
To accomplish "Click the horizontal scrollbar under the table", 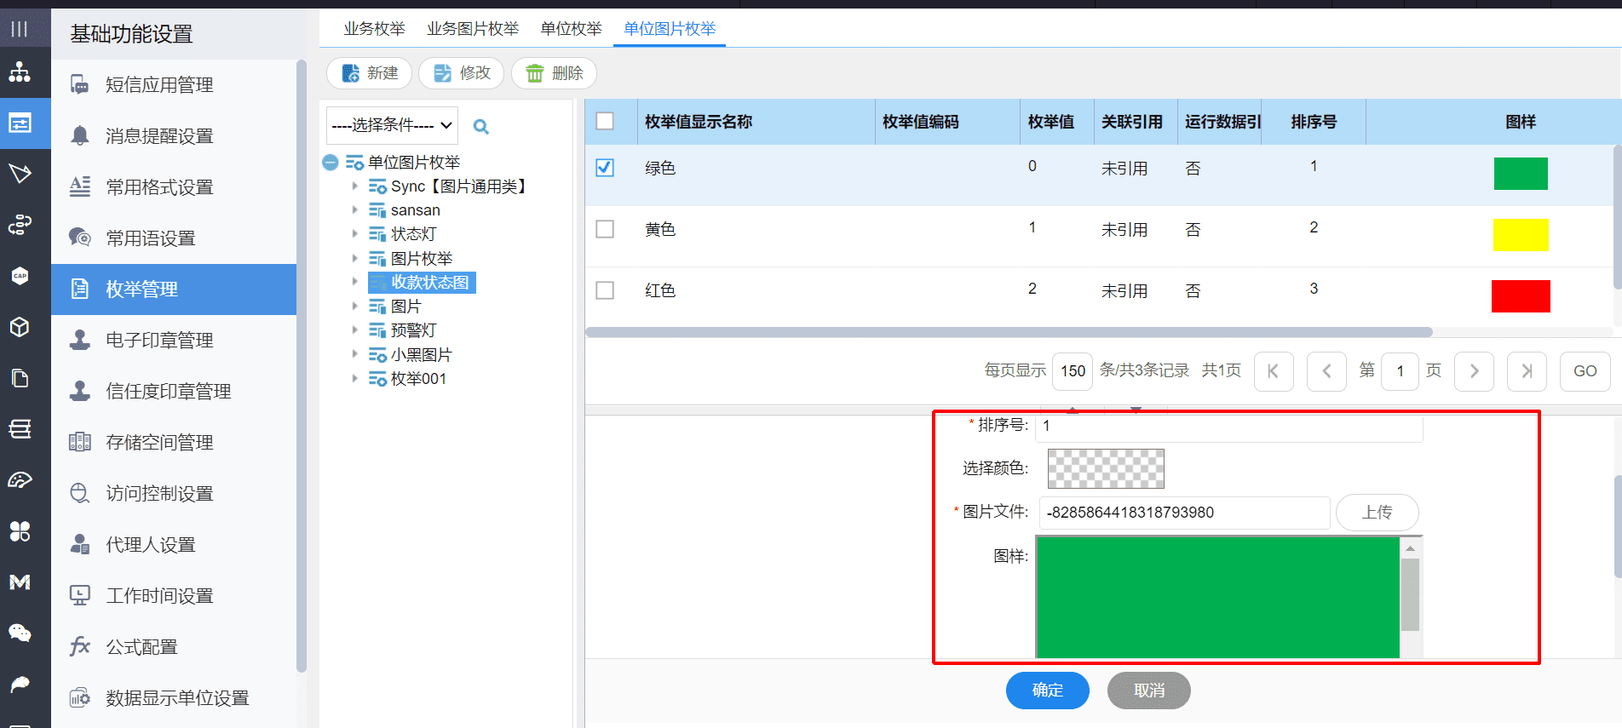I will point(1009,332).
